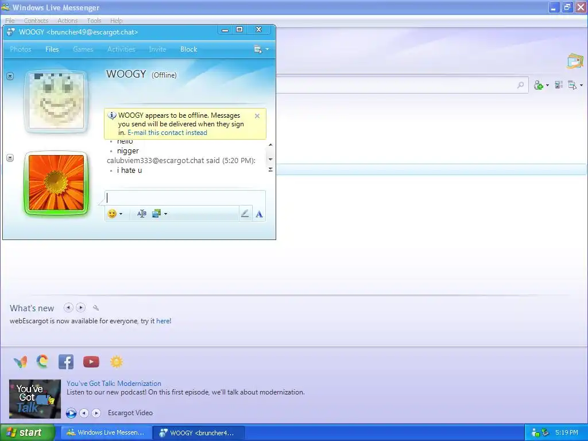This screenshot has height=441, width=588.
Task: Open the YouTube tab icon
Action: tap(91, 362)
